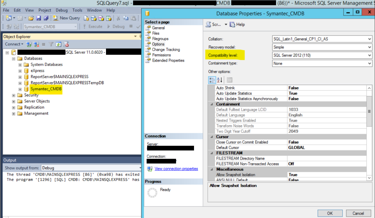This screenshot has height=218, width=375.
Task: Click the Open File folder icon
Action: [31, 18]
